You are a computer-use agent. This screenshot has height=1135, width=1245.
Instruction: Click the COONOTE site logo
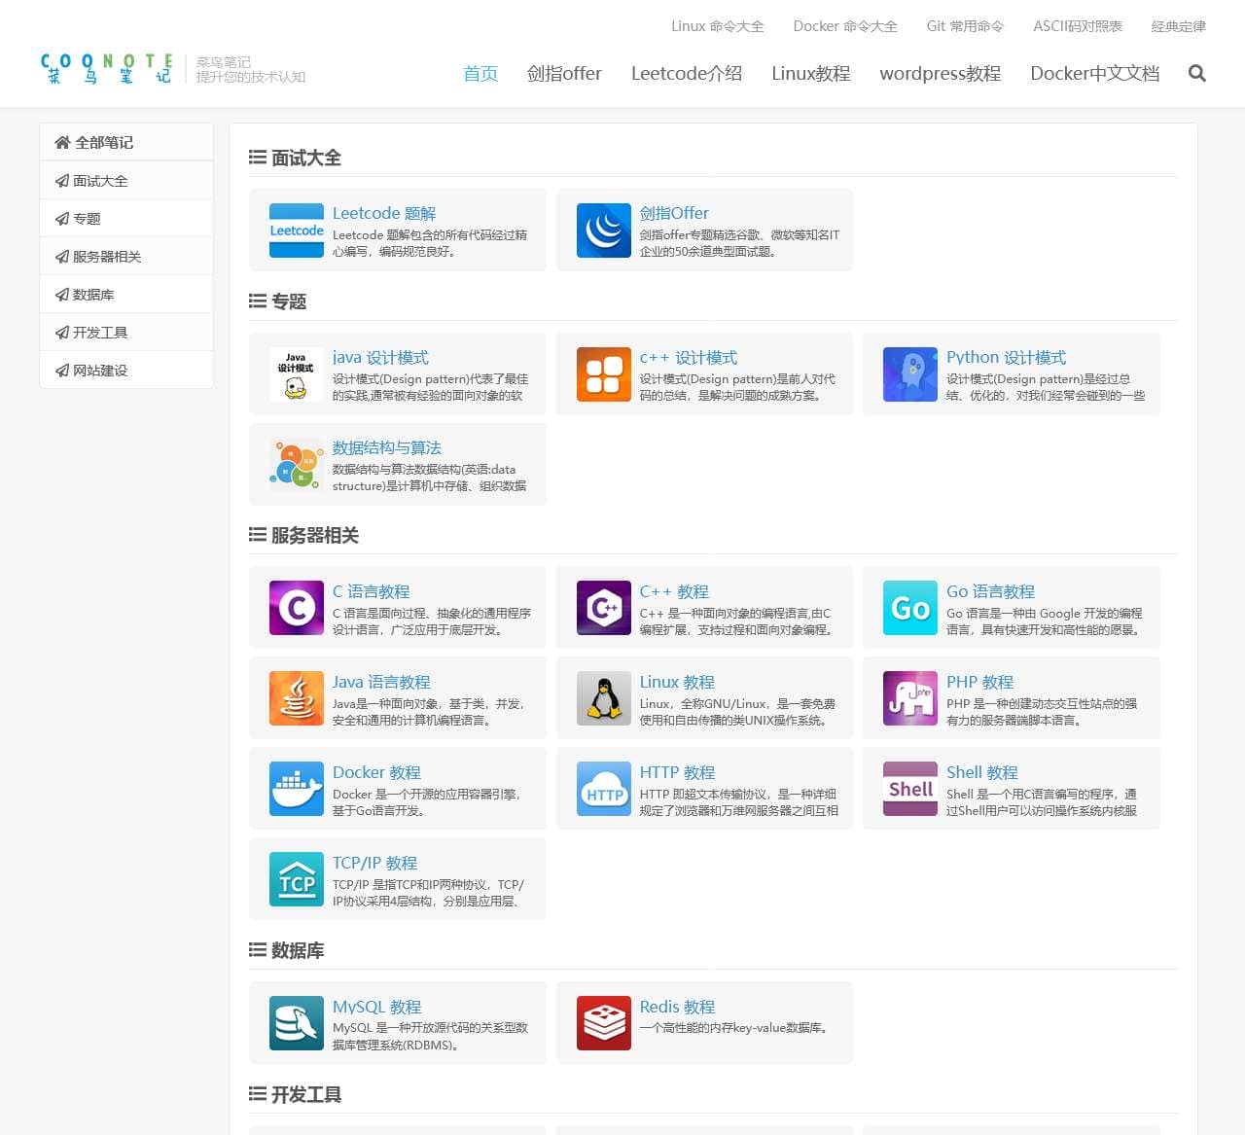click(107, 69)
